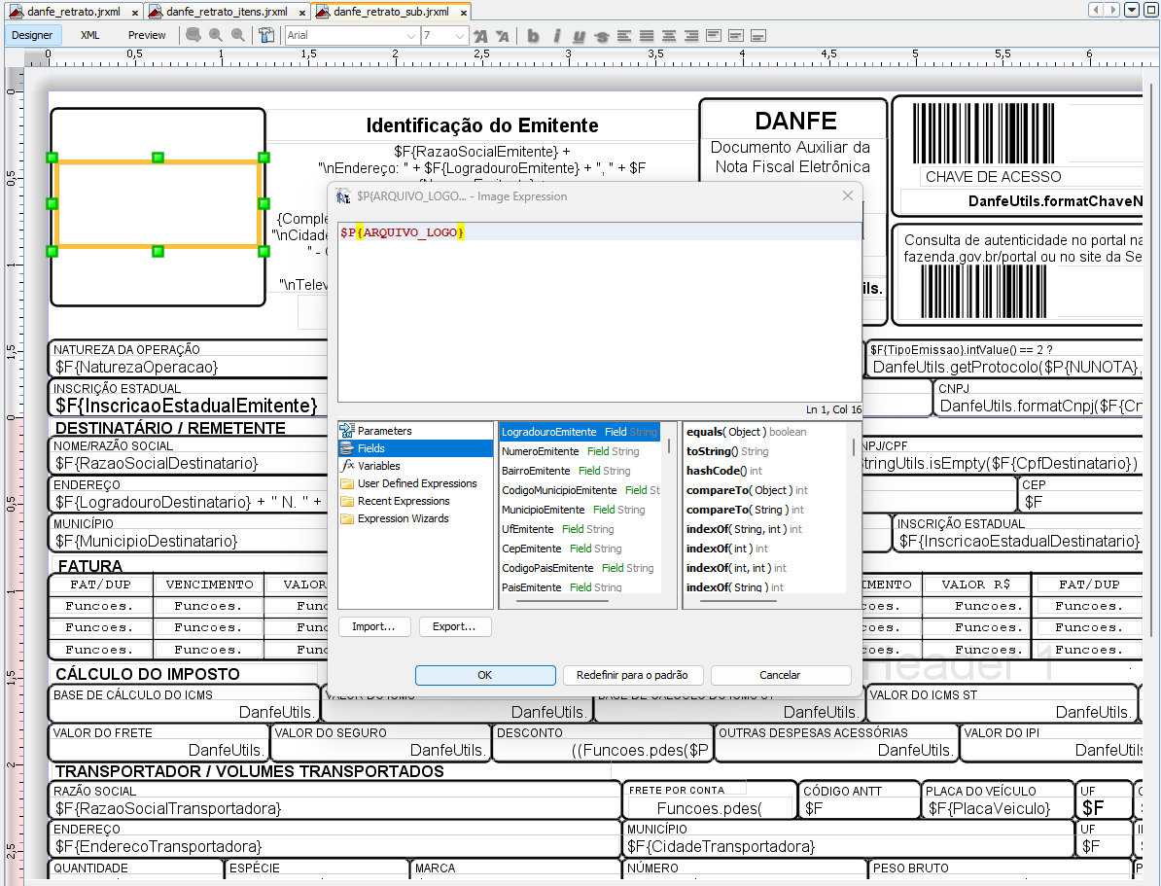Screen dimensions: 1161x886
Task: Open the Recent Expressions folder
Action: [404, 502]
